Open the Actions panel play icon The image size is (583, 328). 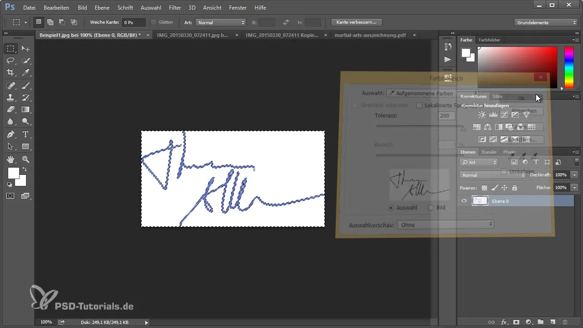(x=448, y=59)
